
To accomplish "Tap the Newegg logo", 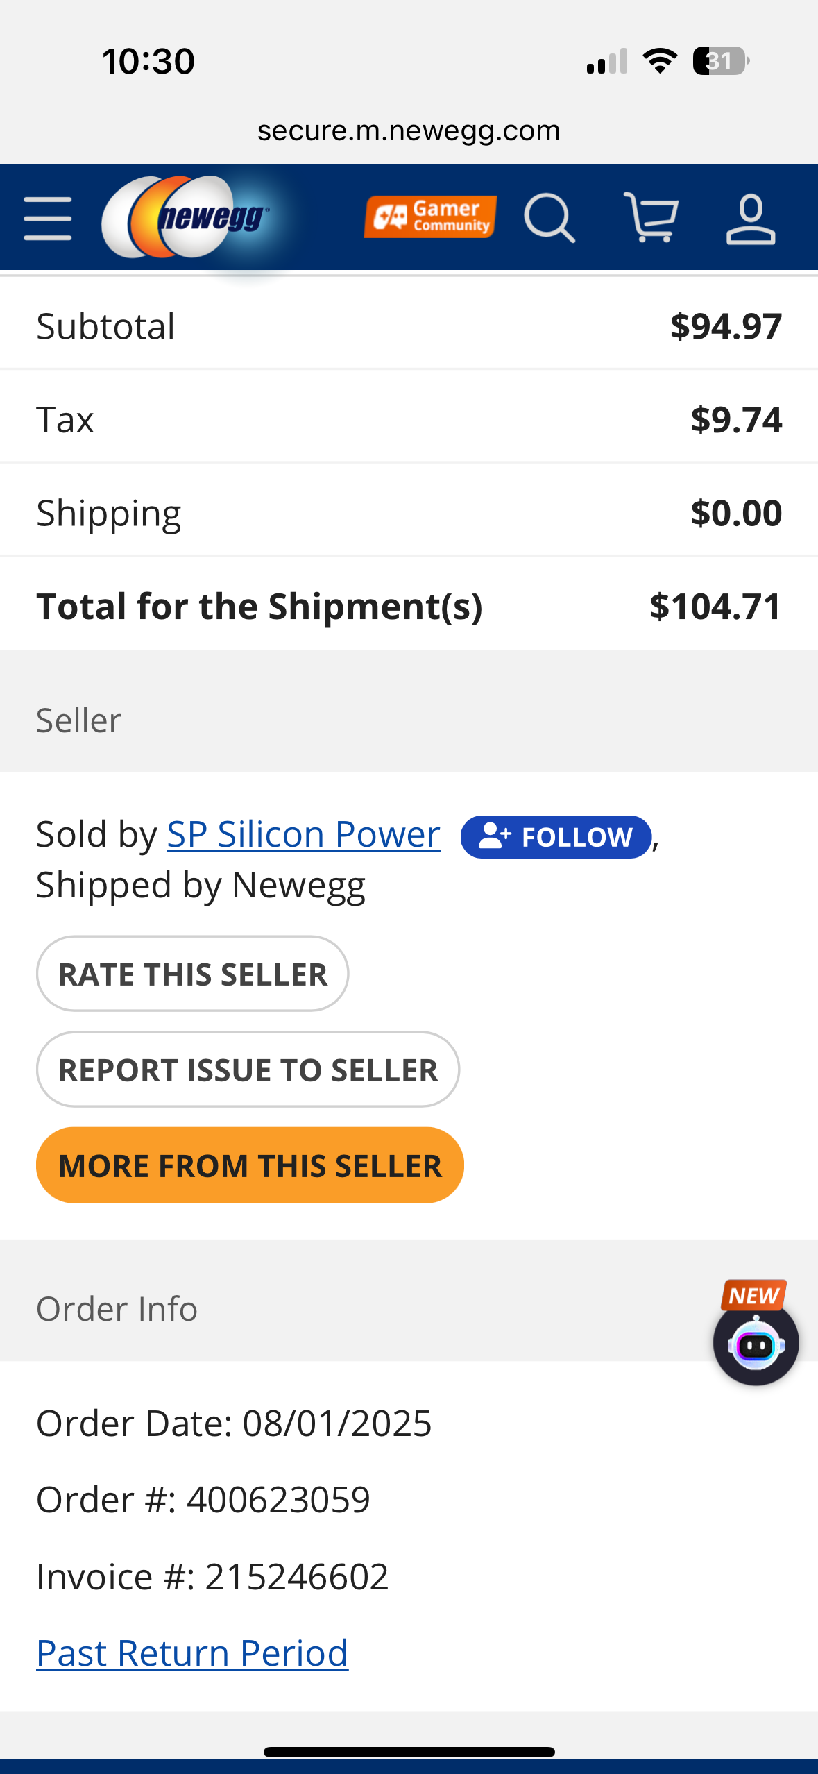I will (186, 217).
